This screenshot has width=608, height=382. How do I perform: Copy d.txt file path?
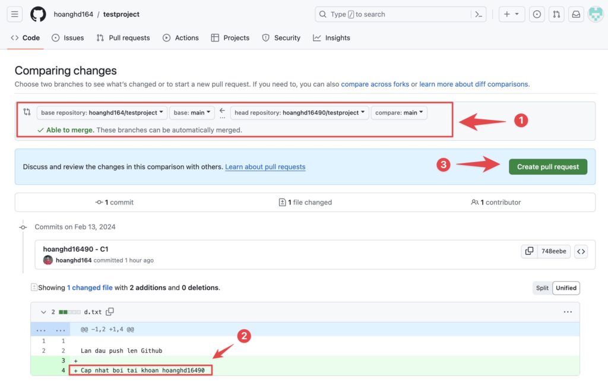[110, 311]
